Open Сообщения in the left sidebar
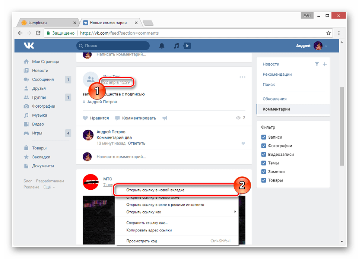This screenshot has height=259, width=359. [x=43, y=79]
